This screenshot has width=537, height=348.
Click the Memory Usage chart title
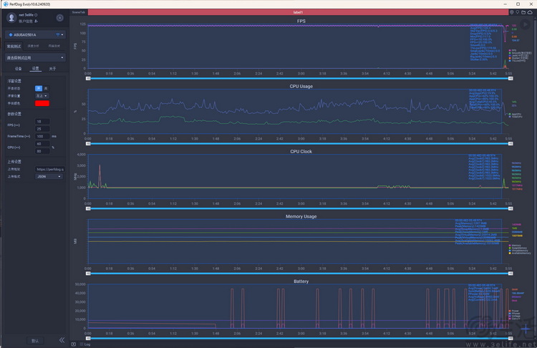[x=301, y=216]
